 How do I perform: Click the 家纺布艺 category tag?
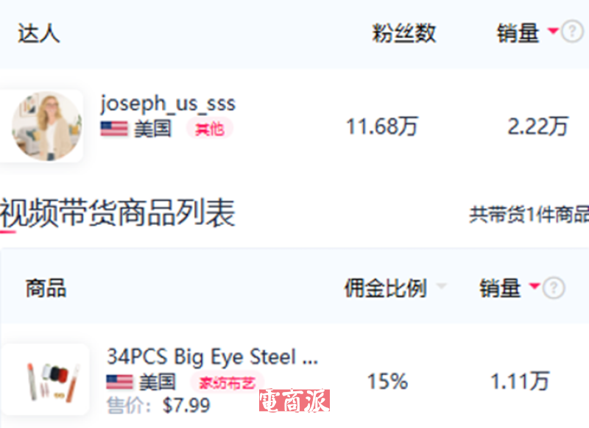coord(227,382)
